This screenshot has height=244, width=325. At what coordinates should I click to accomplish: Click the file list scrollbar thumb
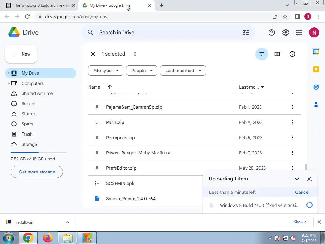(x=306, y=167)
